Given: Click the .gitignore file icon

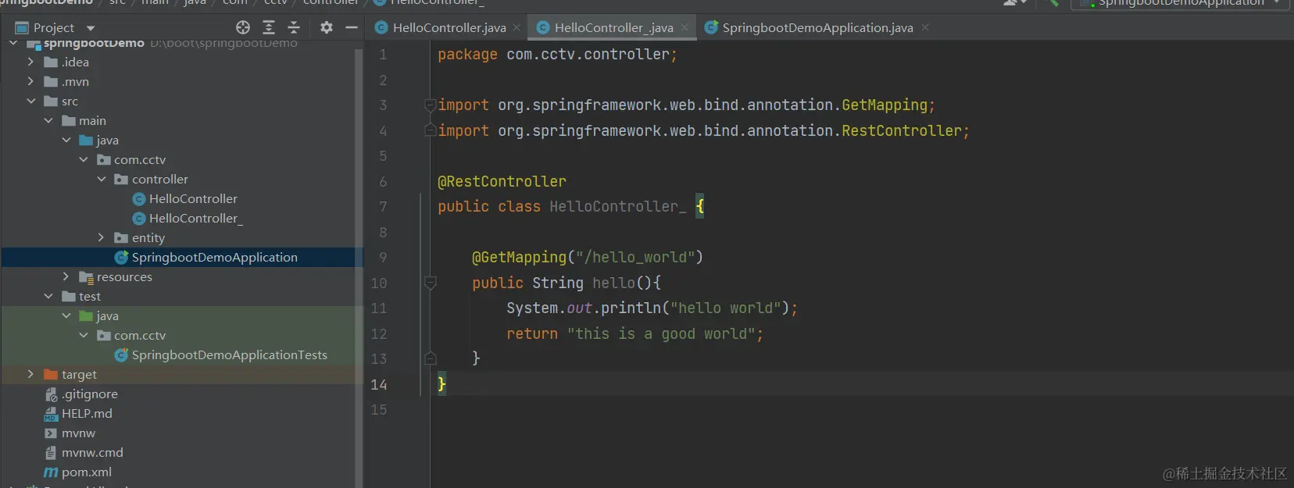Looking at the screenshot, I should 51,394.
